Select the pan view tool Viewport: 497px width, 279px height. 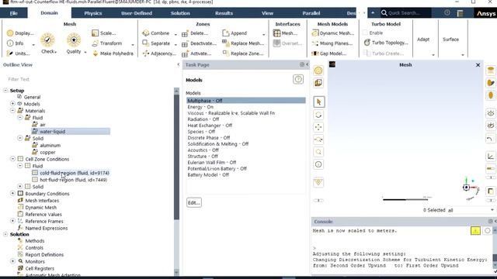[318, 127]
